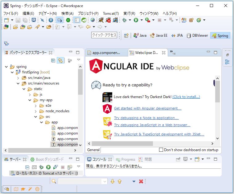Screen dimensions: 234x194
Task: Click the gear icon in main toolbar
Action: (51, 20)
